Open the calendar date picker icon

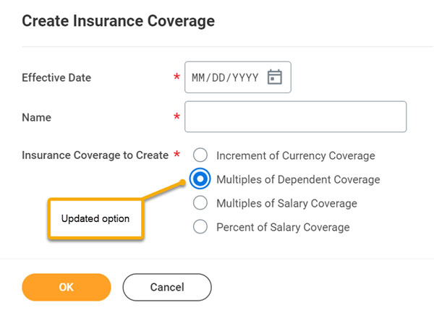coord(275,77)
